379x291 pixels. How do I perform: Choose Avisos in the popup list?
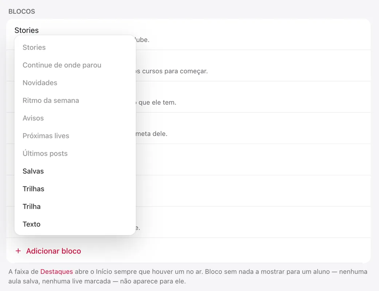pos(75,118)
